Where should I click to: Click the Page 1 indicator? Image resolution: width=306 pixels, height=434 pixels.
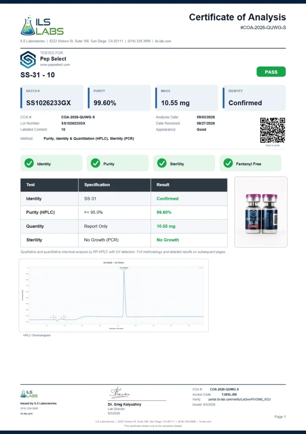(x=280, y=416)
